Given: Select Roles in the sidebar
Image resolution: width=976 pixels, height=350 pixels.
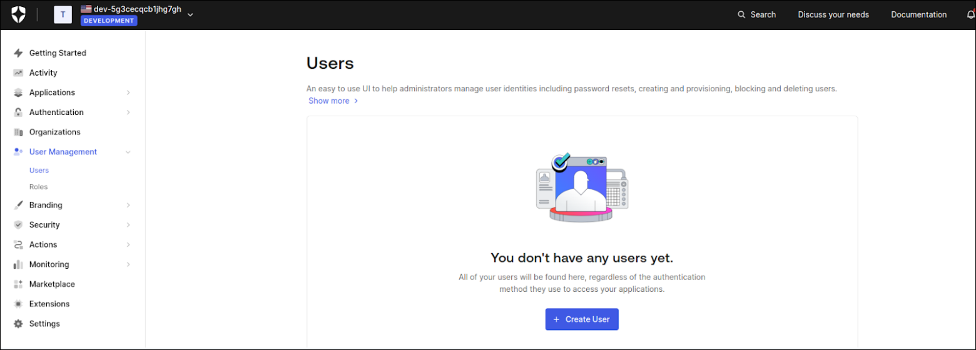Looking at the screenshot, I should click(38, 187).
